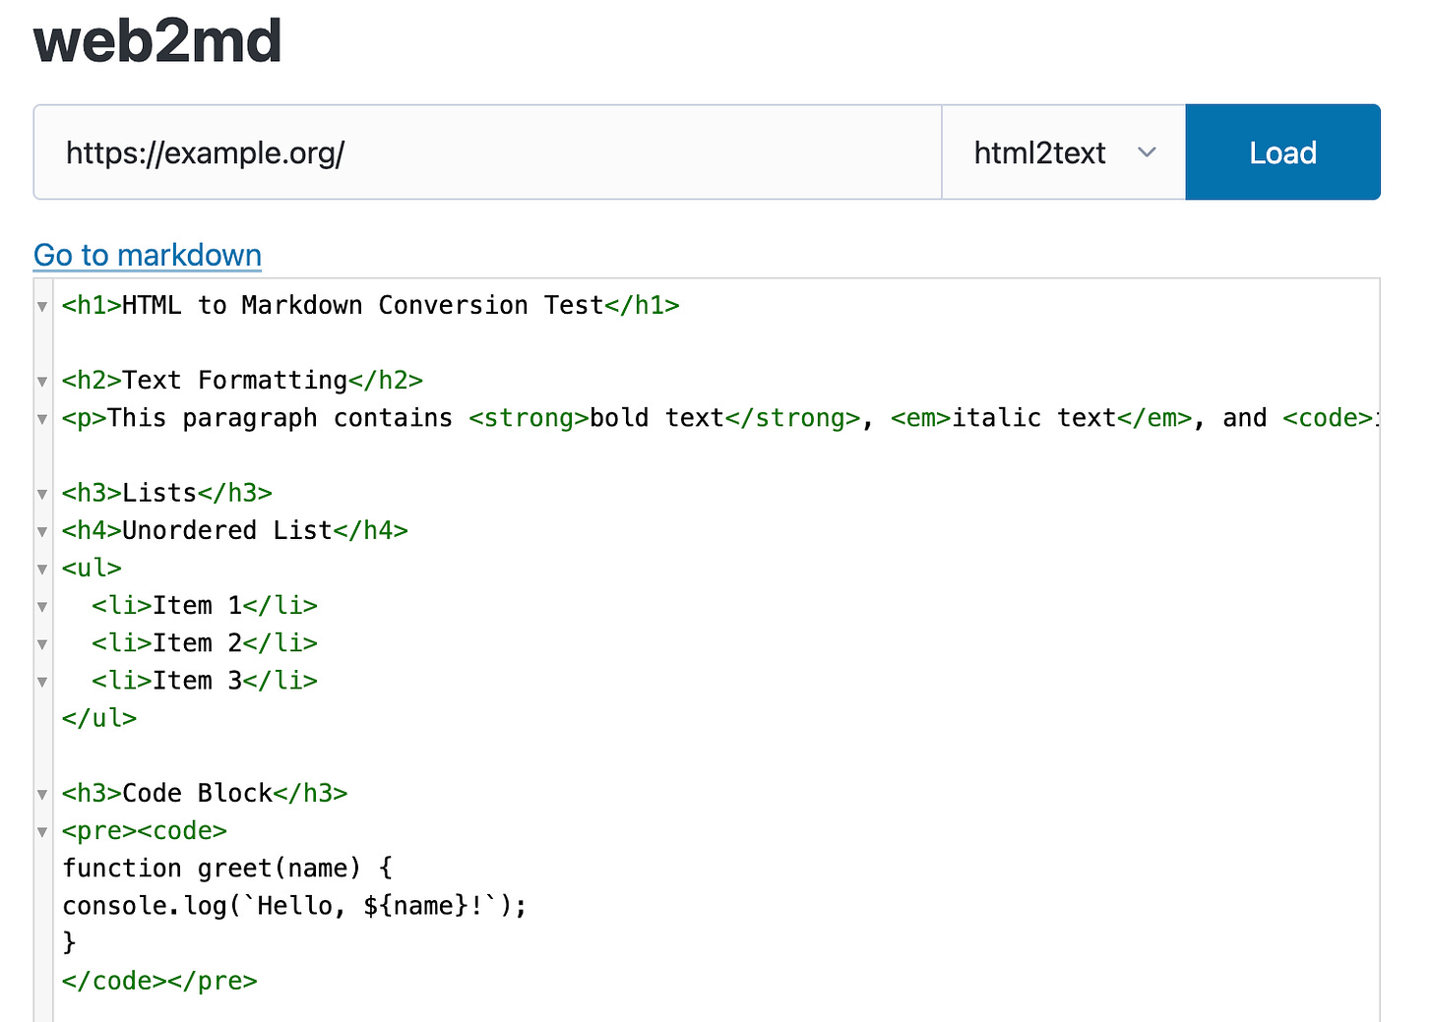Click the web2md page title

[x=157, y=40]
